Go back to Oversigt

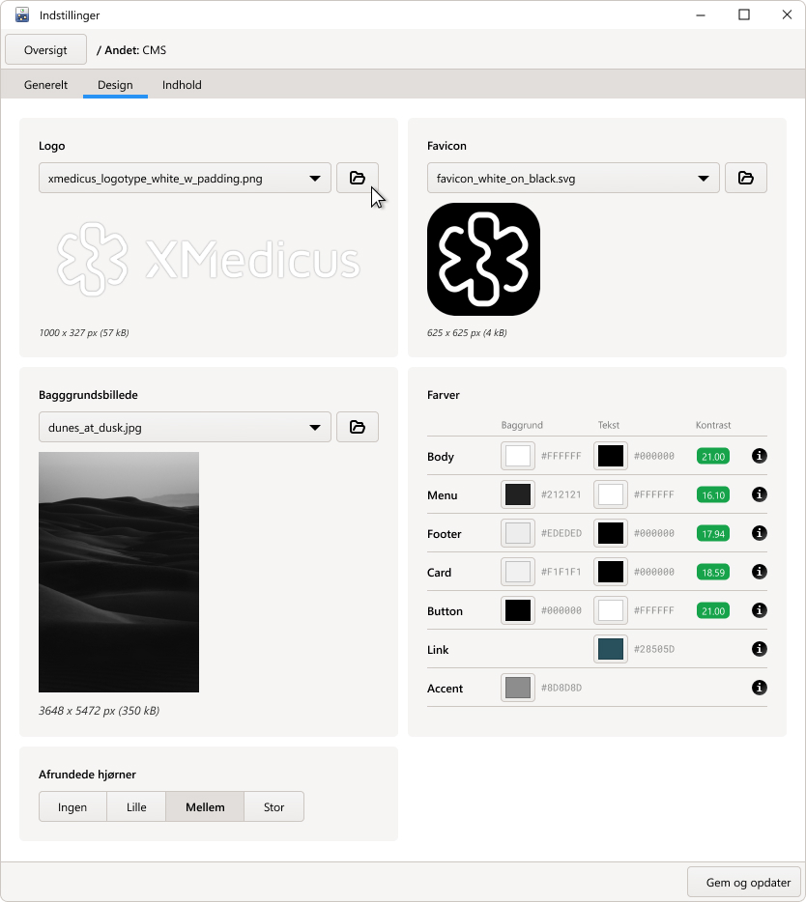coord(45,50)
